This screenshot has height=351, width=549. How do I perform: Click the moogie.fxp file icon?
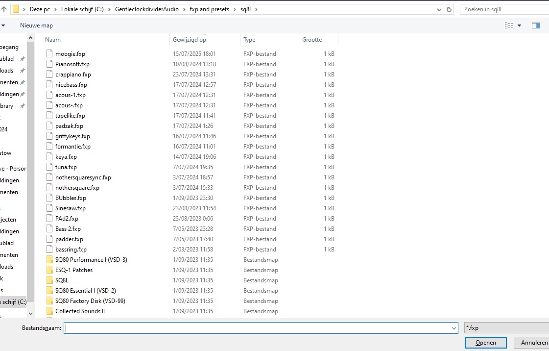49,53
